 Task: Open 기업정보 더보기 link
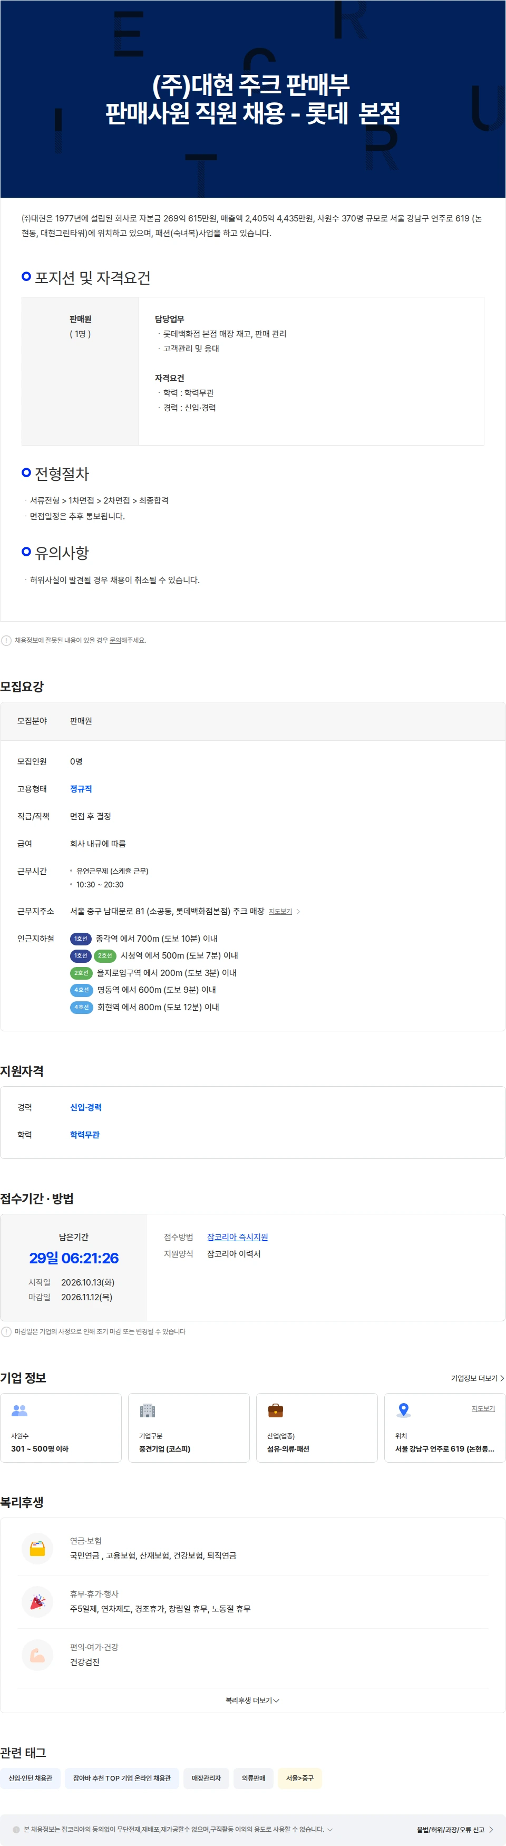click(478, 1378)
